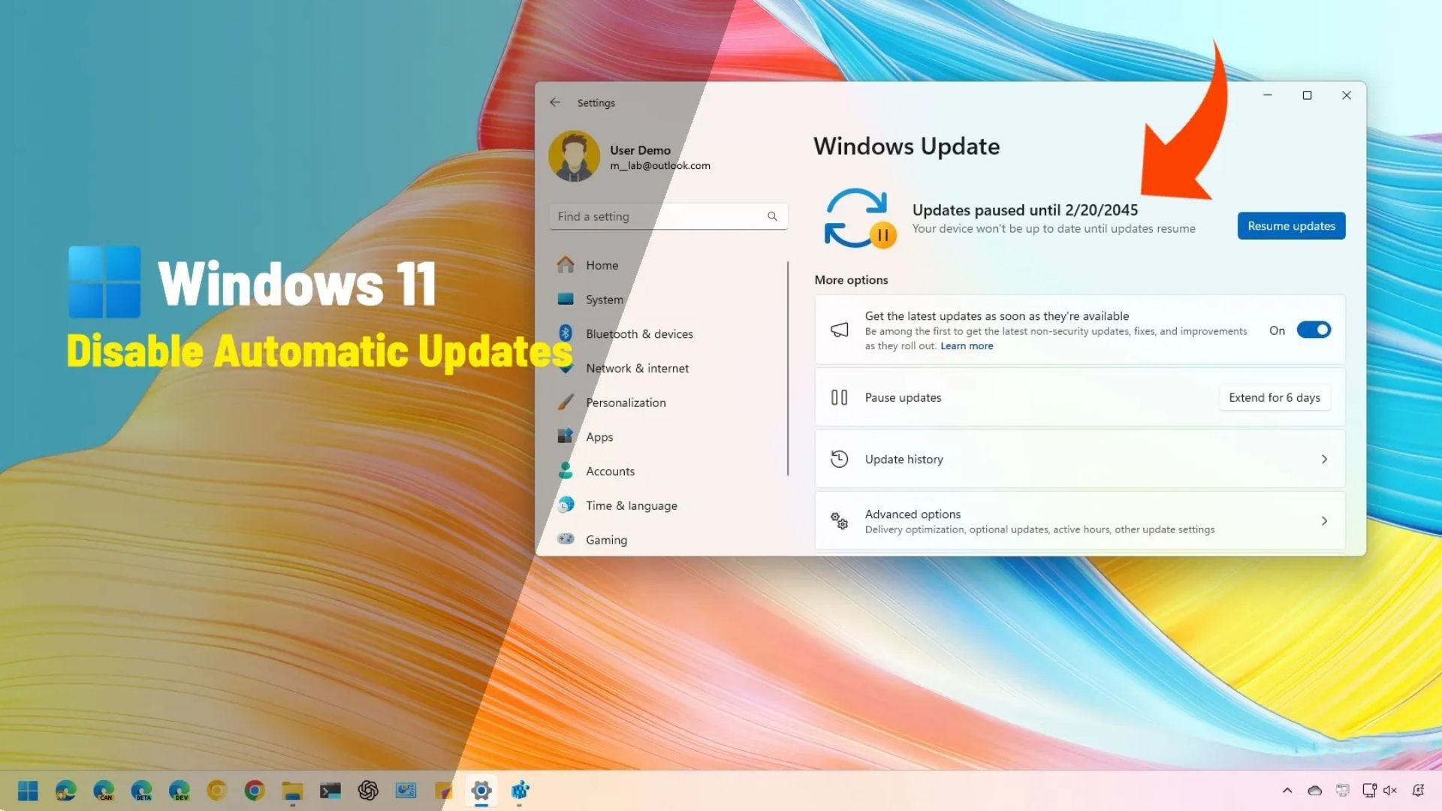Turn off Get the latest updates toggle

tap(1314, 330)
